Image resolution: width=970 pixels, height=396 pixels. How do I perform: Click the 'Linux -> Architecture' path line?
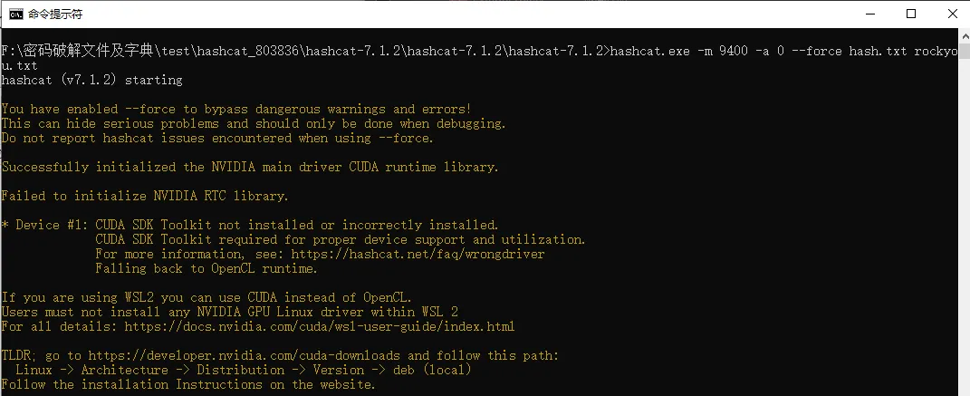coord(243,370)
